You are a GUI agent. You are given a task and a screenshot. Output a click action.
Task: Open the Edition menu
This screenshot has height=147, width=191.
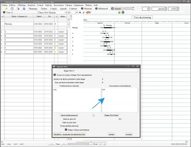12,5
